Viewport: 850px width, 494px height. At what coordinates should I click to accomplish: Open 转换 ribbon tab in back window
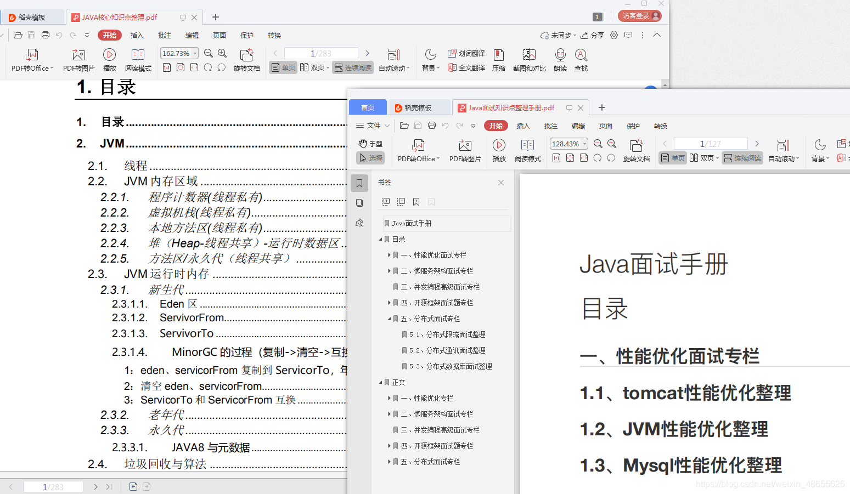click(x=274, y=35)
